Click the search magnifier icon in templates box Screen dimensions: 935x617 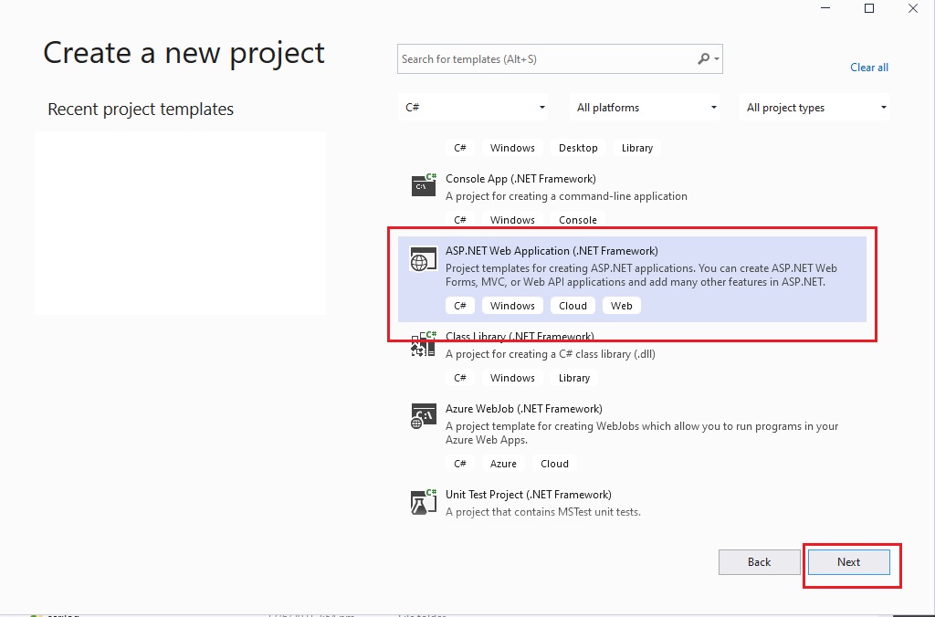(704, 58)
